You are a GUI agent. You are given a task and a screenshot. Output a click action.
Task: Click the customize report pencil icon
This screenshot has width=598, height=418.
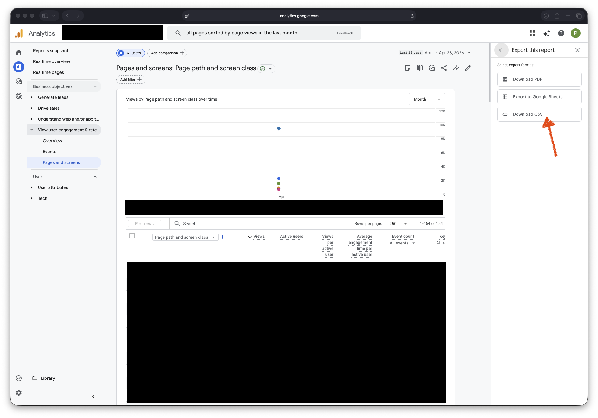point(468,68)
